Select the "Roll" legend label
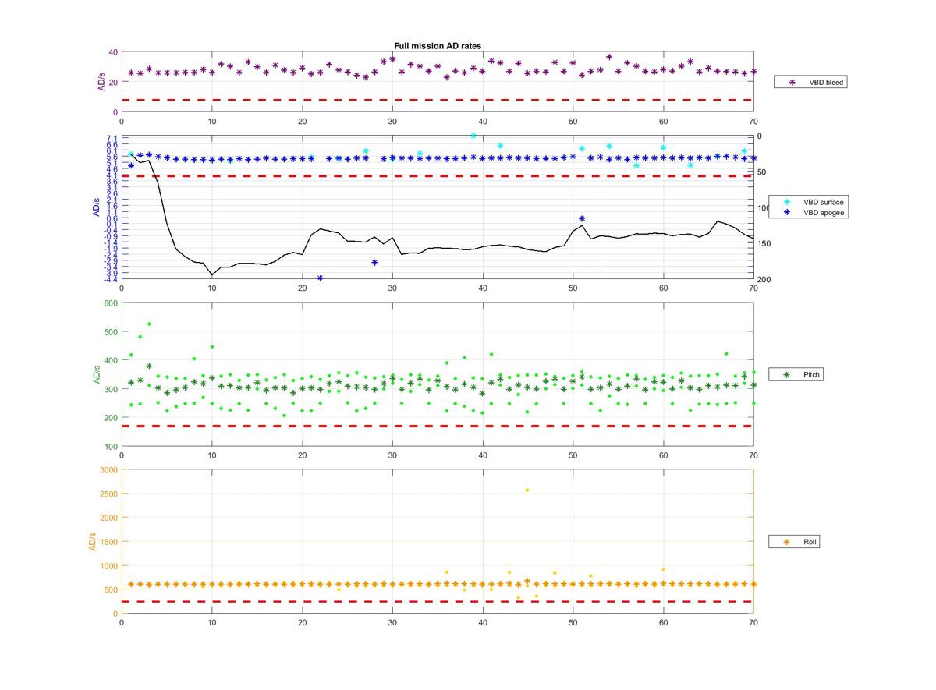Image resolution: width=936 pixels, height=690 pixels. pos(811,541)
